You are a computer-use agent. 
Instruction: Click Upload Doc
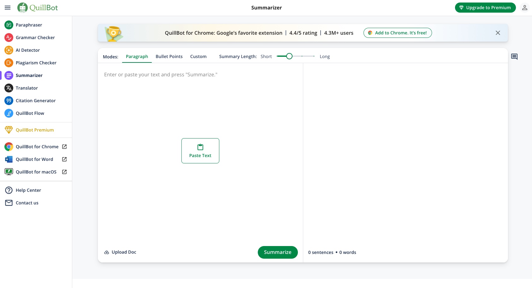click(120, 252)
